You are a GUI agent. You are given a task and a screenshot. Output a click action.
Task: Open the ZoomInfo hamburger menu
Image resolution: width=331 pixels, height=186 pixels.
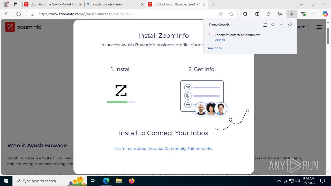click(x=319, y=27)
